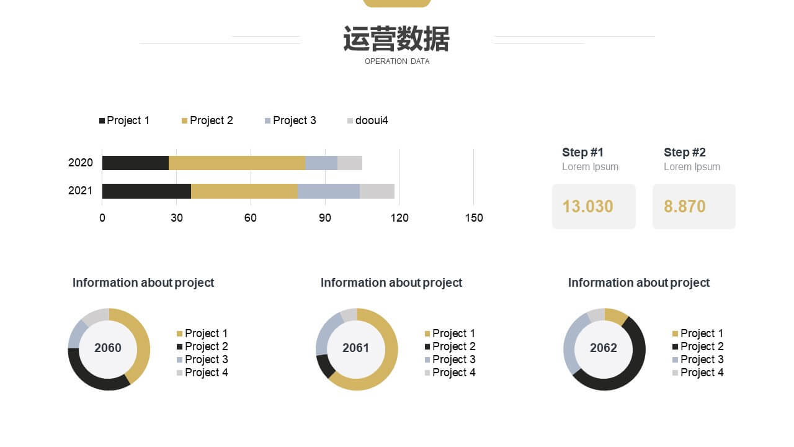Click the gray slice of the 2062 donut
The width and height of the screenshot is (794, 447).
coord(595,314)
